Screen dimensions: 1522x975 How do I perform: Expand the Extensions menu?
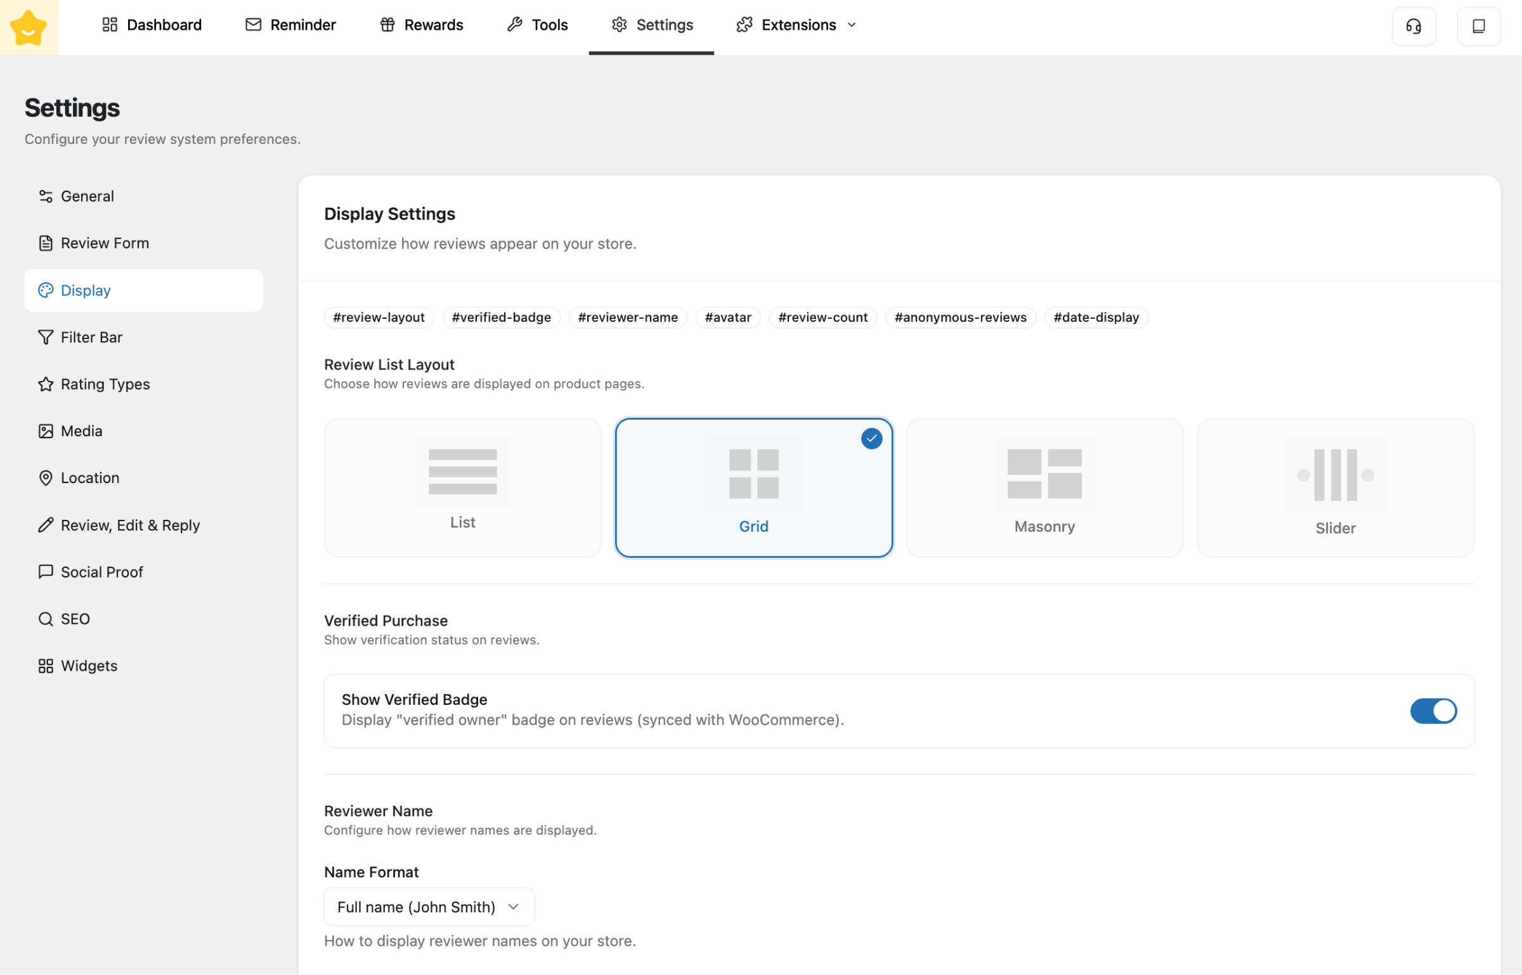797,25
